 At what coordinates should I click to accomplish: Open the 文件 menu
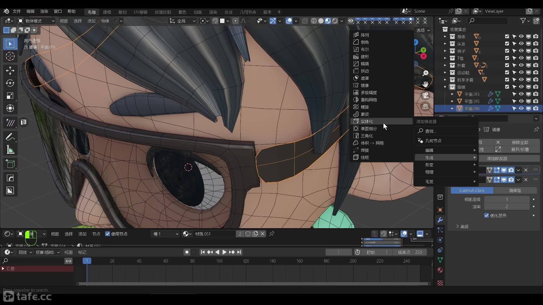click(x=17, y=11)
